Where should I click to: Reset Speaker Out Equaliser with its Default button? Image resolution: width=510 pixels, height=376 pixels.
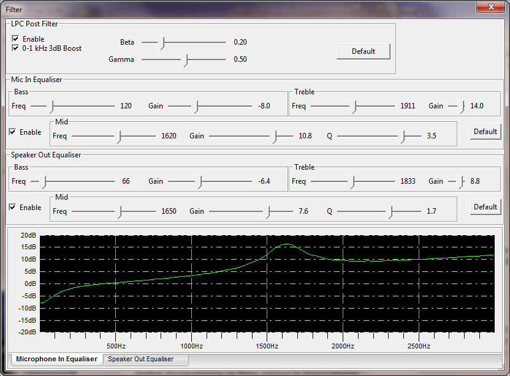pyautogui.click(x=485, y=206)
